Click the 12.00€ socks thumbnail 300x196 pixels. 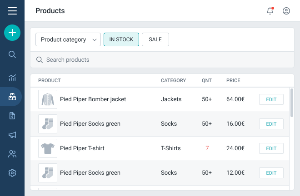48,173
